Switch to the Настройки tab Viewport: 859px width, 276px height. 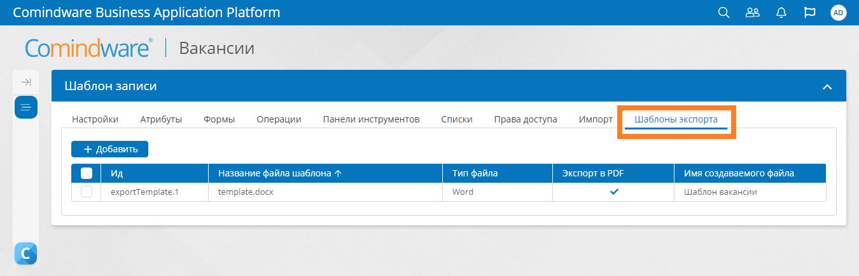click(95, 119)
